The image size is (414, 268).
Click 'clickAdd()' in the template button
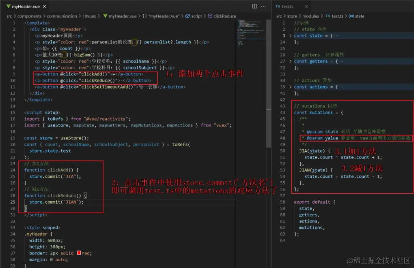coord(95,74)
